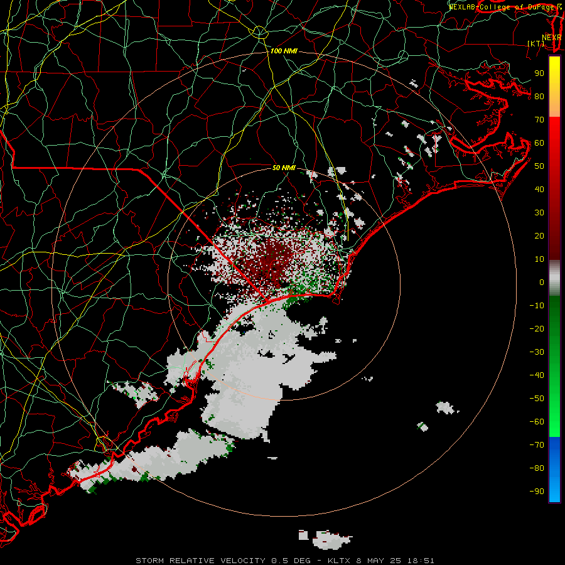Viewport: 565px width, 565px height.
Task: Click the 30 knot scale value
Action: [539, 213]
